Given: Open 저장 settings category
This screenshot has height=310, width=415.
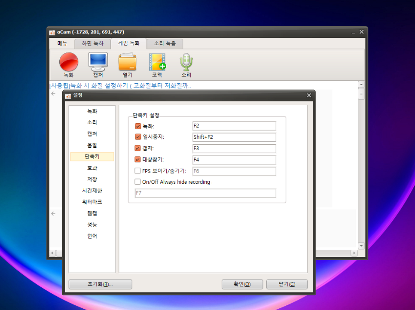Looking at the screenshot, I should click(x=92, y=179).
